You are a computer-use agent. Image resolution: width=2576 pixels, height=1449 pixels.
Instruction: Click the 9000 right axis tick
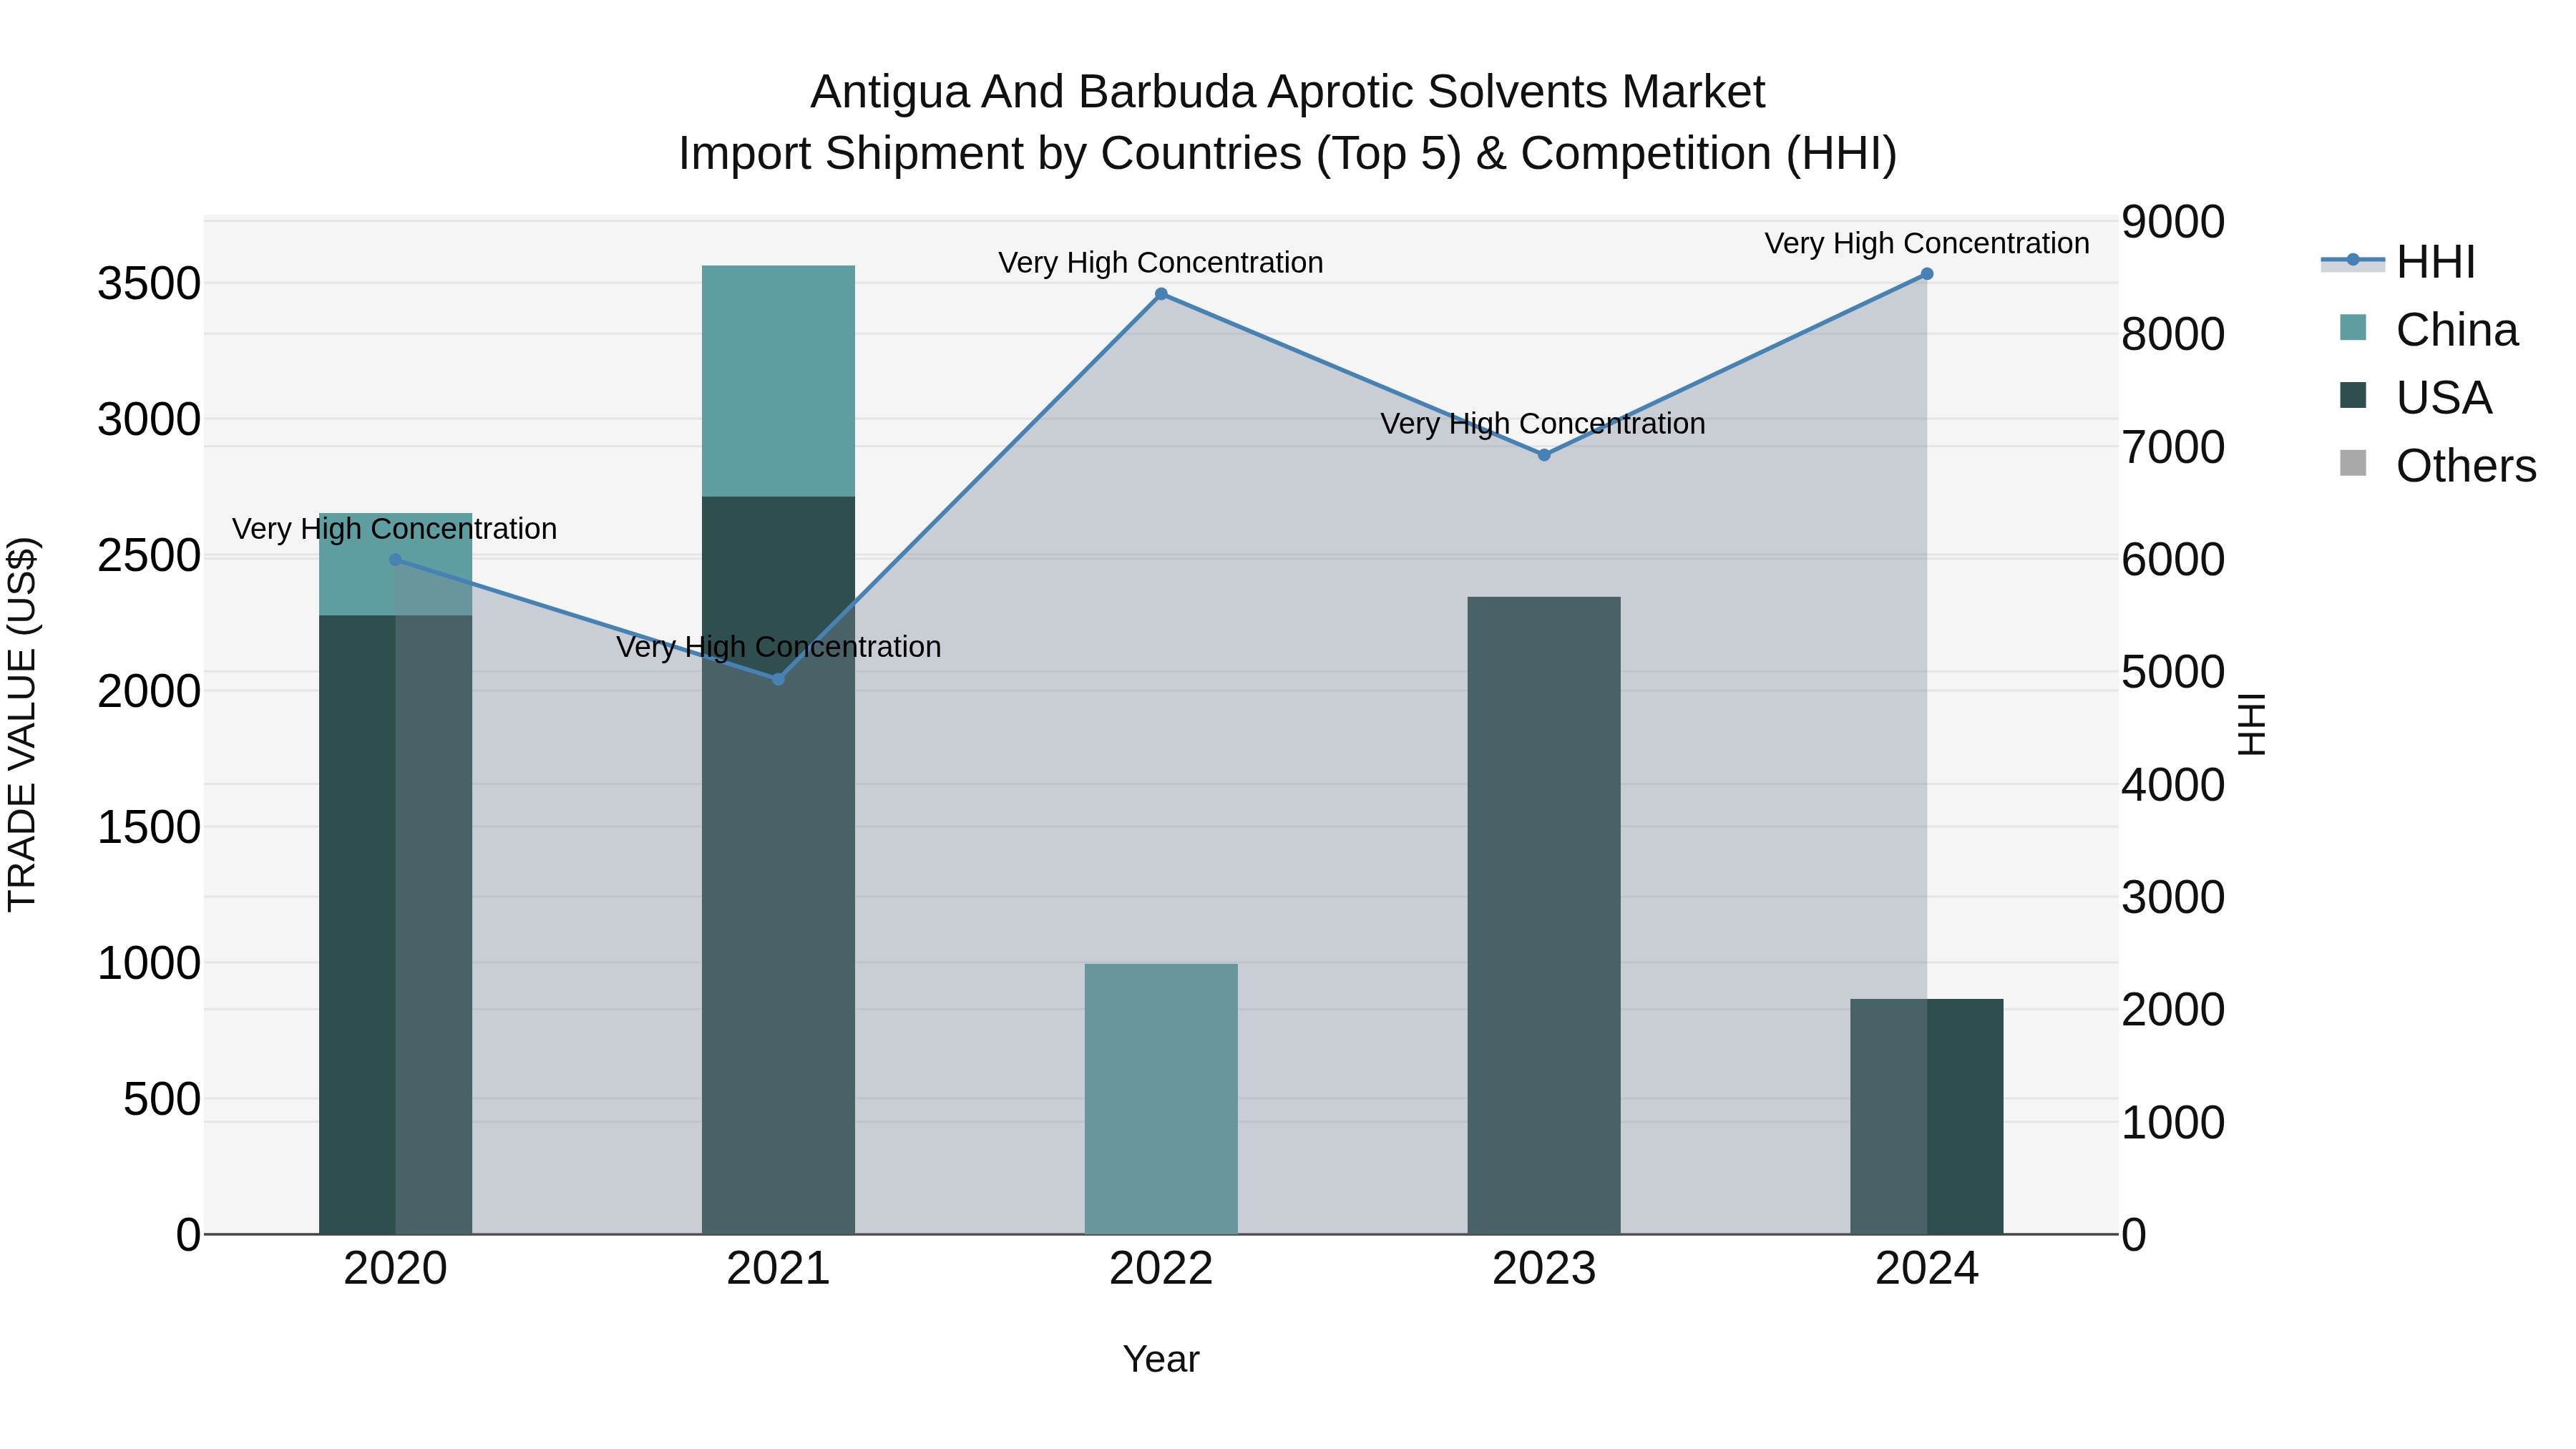coord(2173,222)
